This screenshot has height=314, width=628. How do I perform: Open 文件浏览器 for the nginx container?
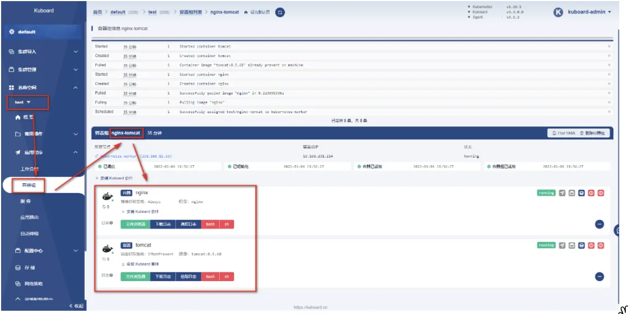tap(135, 224)
